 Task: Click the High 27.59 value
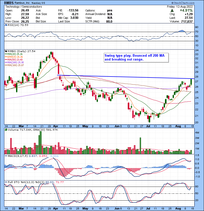(x=25, y=14)
